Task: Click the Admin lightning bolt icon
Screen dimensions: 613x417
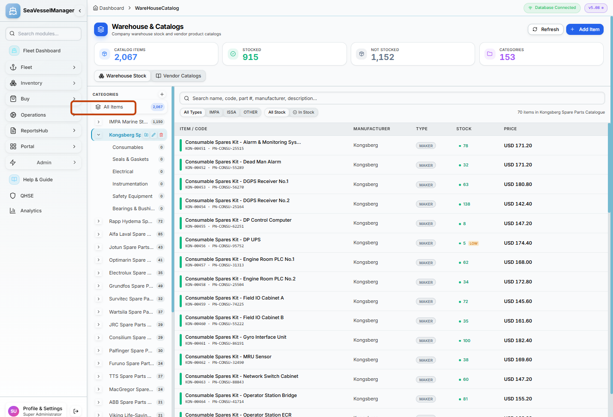Action: coord(13,163)
